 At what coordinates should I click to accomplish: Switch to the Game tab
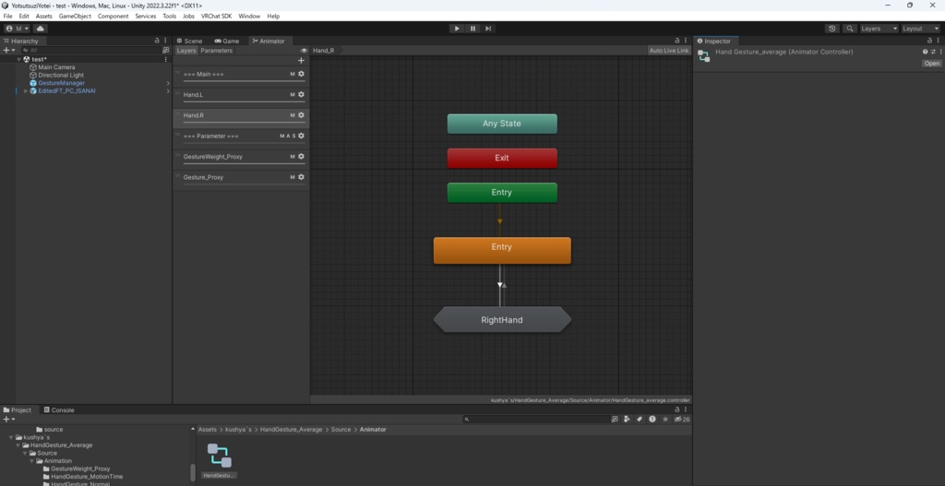coord(227,41)
